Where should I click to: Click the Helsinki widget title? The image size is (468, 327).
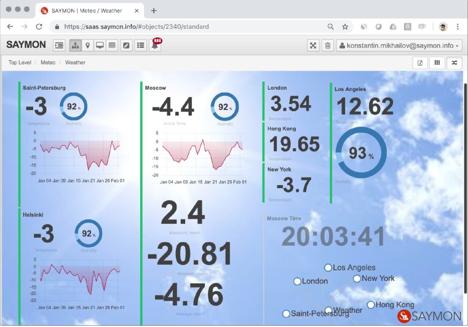(33, 215)
